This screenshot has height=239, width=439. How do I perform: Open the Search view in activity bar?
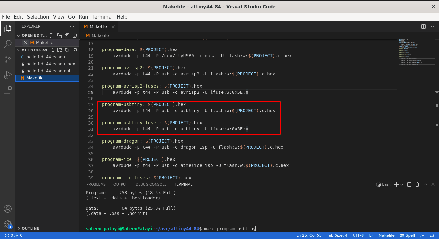click(x=8, y=44)
